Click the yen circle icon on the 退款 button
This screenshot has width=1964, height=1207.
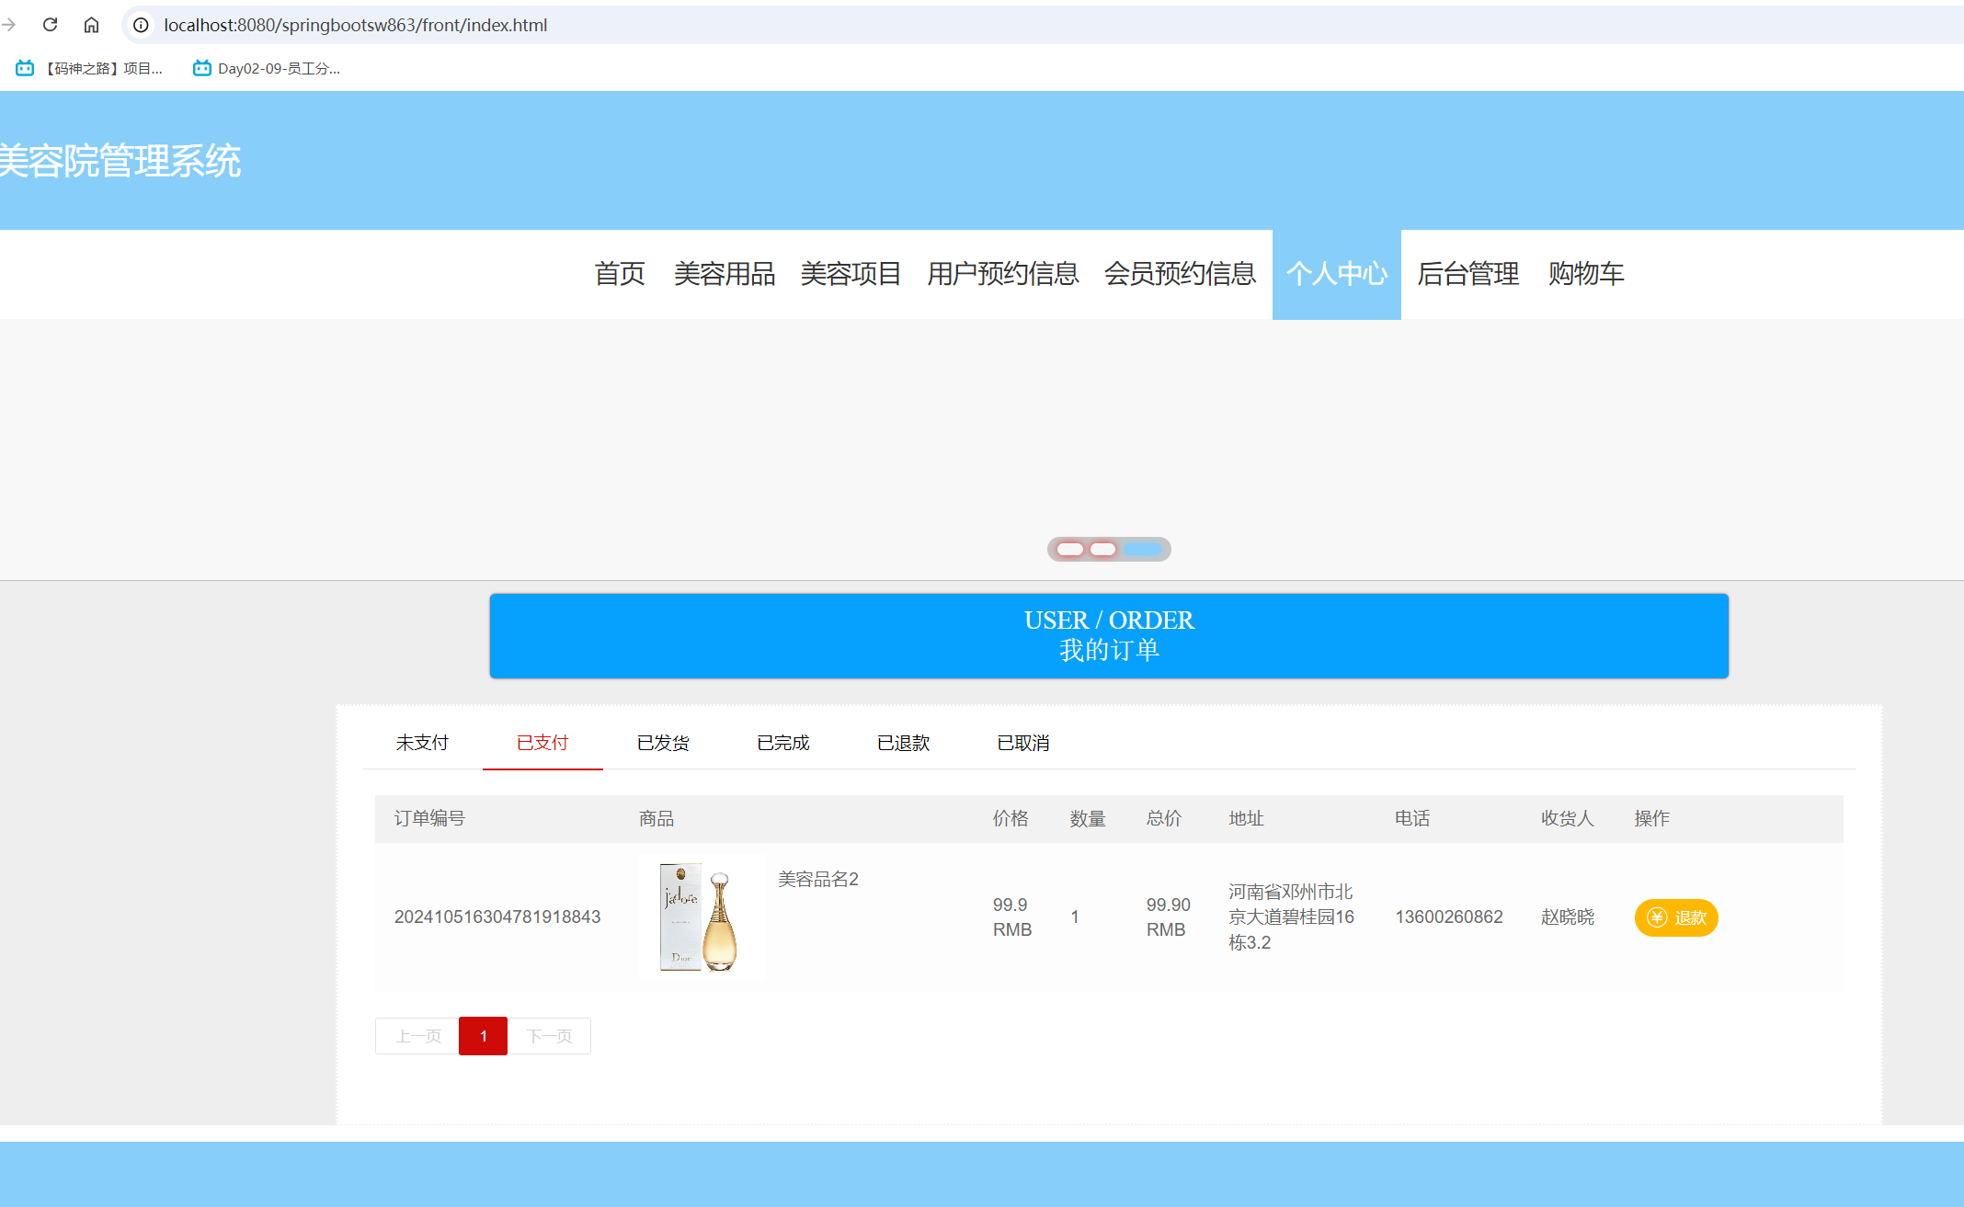pyautogui.click(x=1655, y=917)
